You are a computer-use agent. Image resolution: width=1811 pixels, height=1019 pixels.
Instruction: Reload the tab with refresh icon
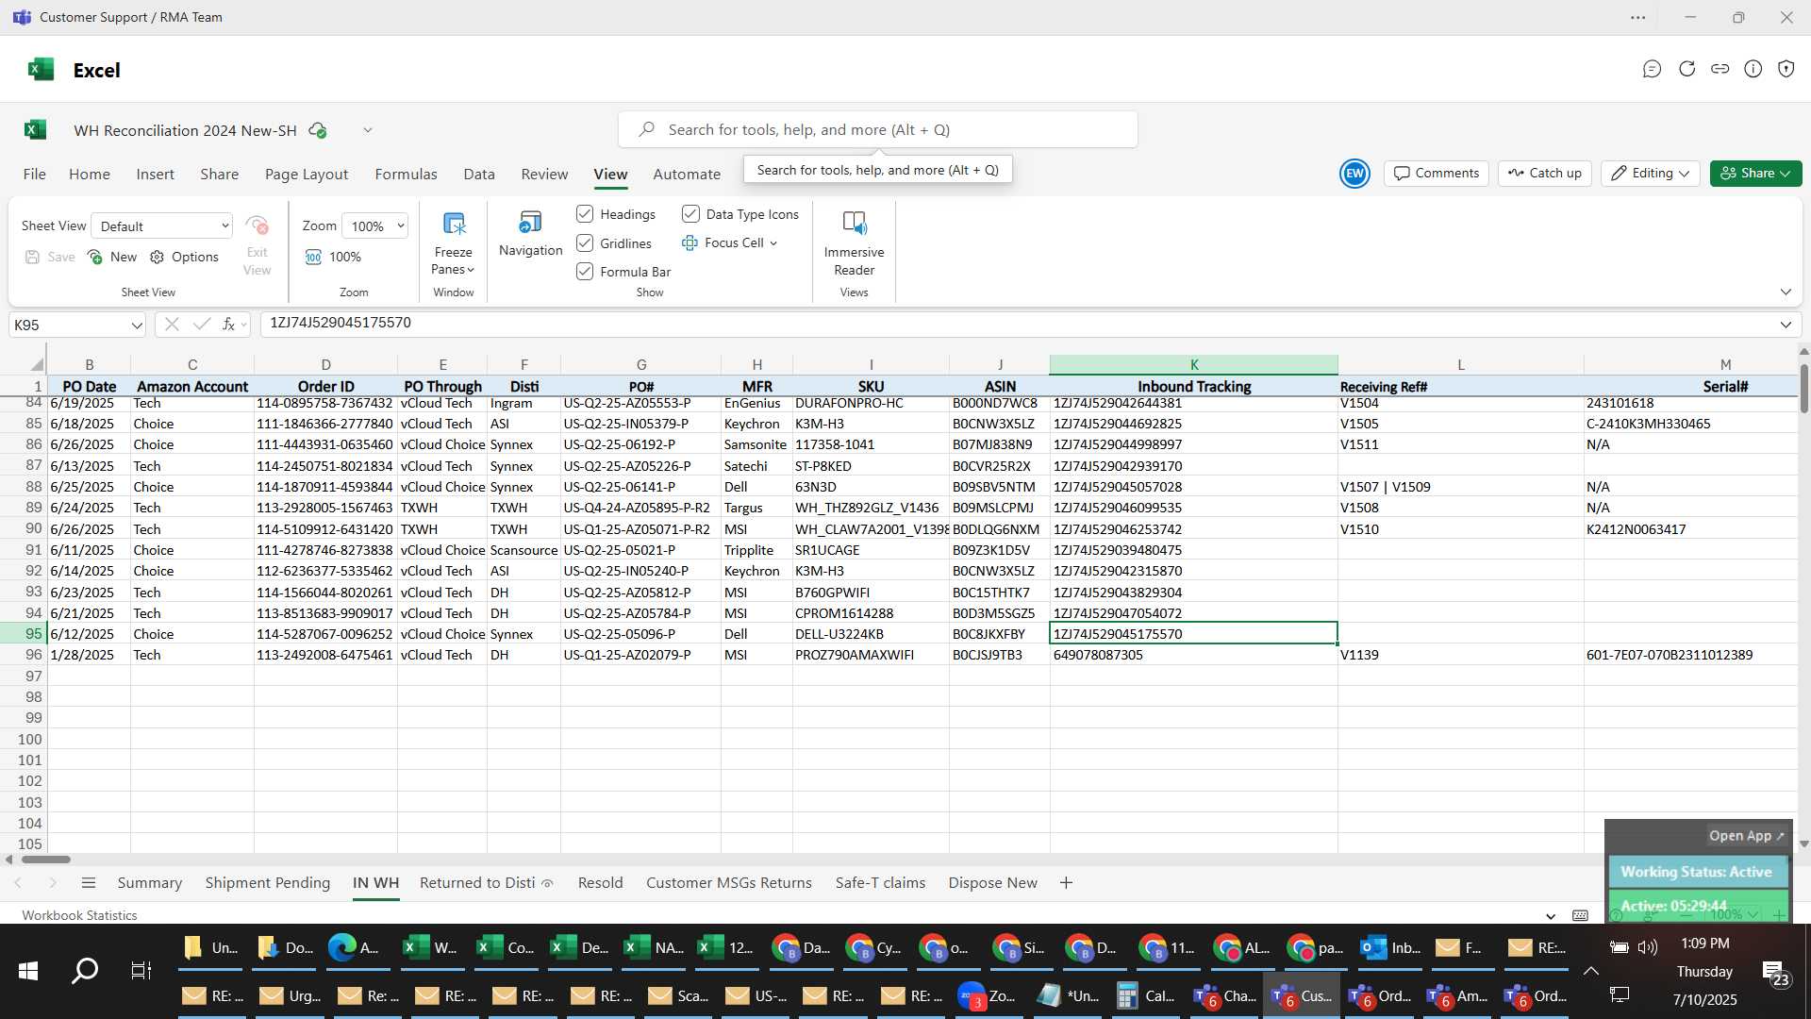[1686, 69]
